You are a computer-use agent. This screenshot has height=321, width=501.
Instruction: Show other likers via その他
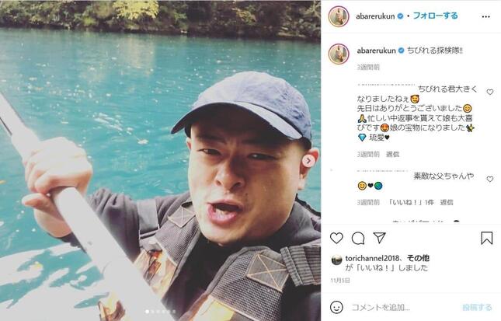tap(418, 258)
